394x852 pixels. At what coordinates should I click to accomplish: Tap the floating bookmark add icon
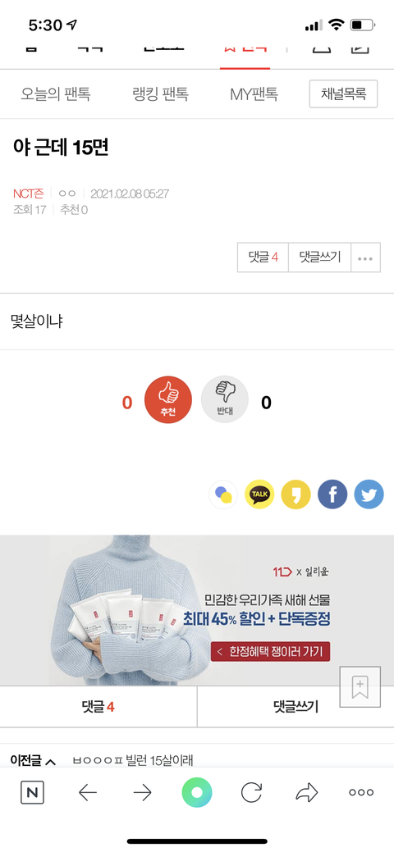pyautogui.click(x=360, y=686)
